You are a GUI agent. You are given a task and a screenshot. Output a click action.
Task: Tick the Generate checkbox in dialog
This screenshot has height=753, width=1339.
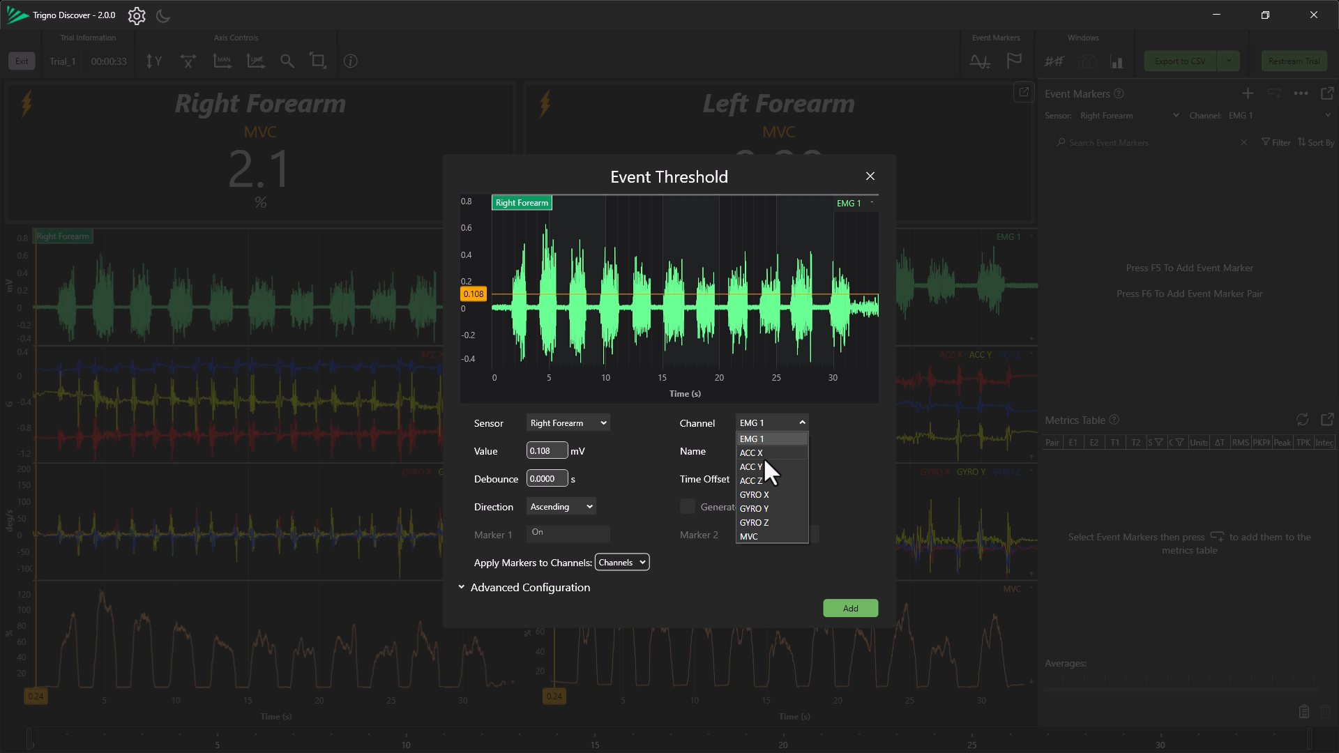pyautogui.click(x=688, y=507)
